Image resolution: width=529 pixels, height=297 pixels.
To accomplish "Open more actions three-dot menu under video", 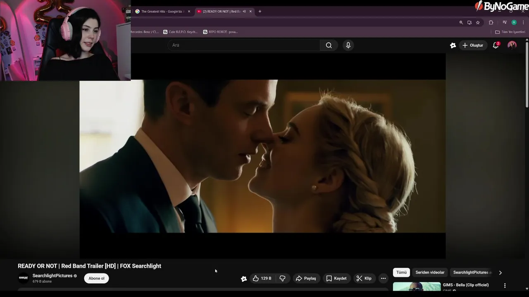I will pos(383,278).
